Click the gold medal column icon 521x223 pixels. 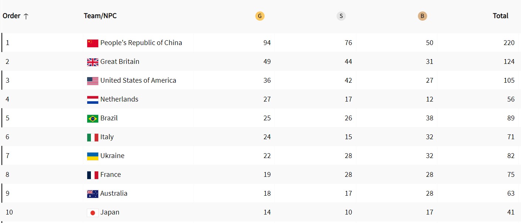[x=260, y=16]
